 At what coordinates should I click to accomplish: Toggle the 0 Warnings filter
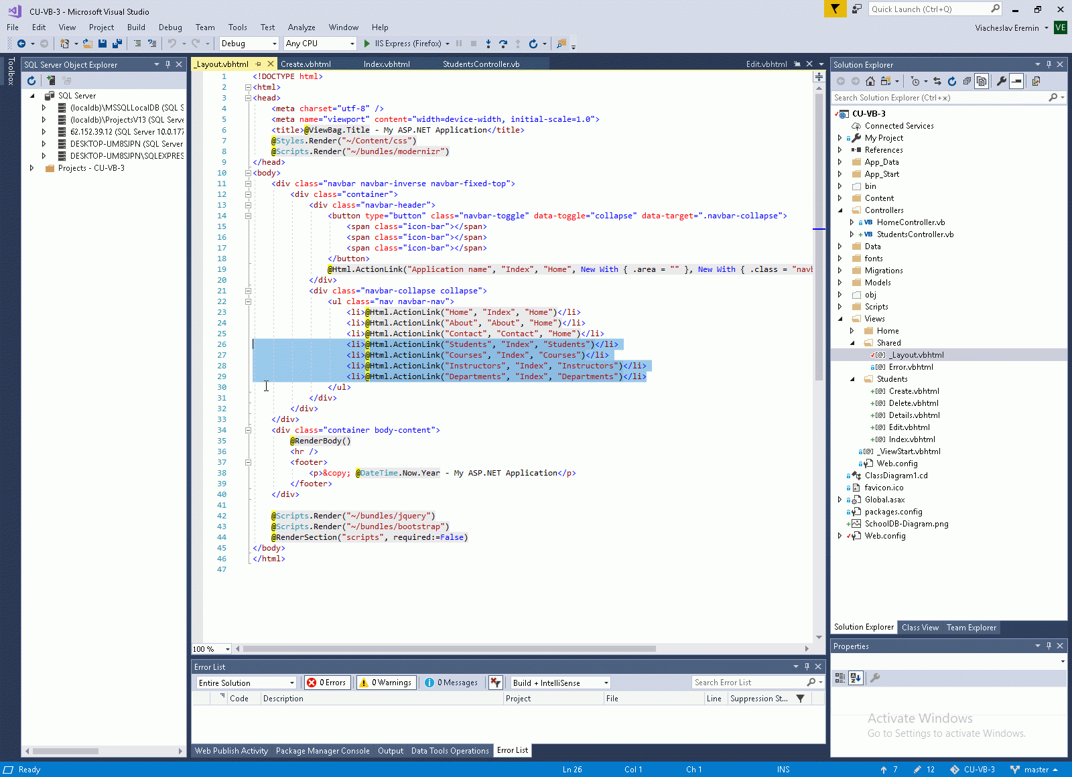point(386,683)
